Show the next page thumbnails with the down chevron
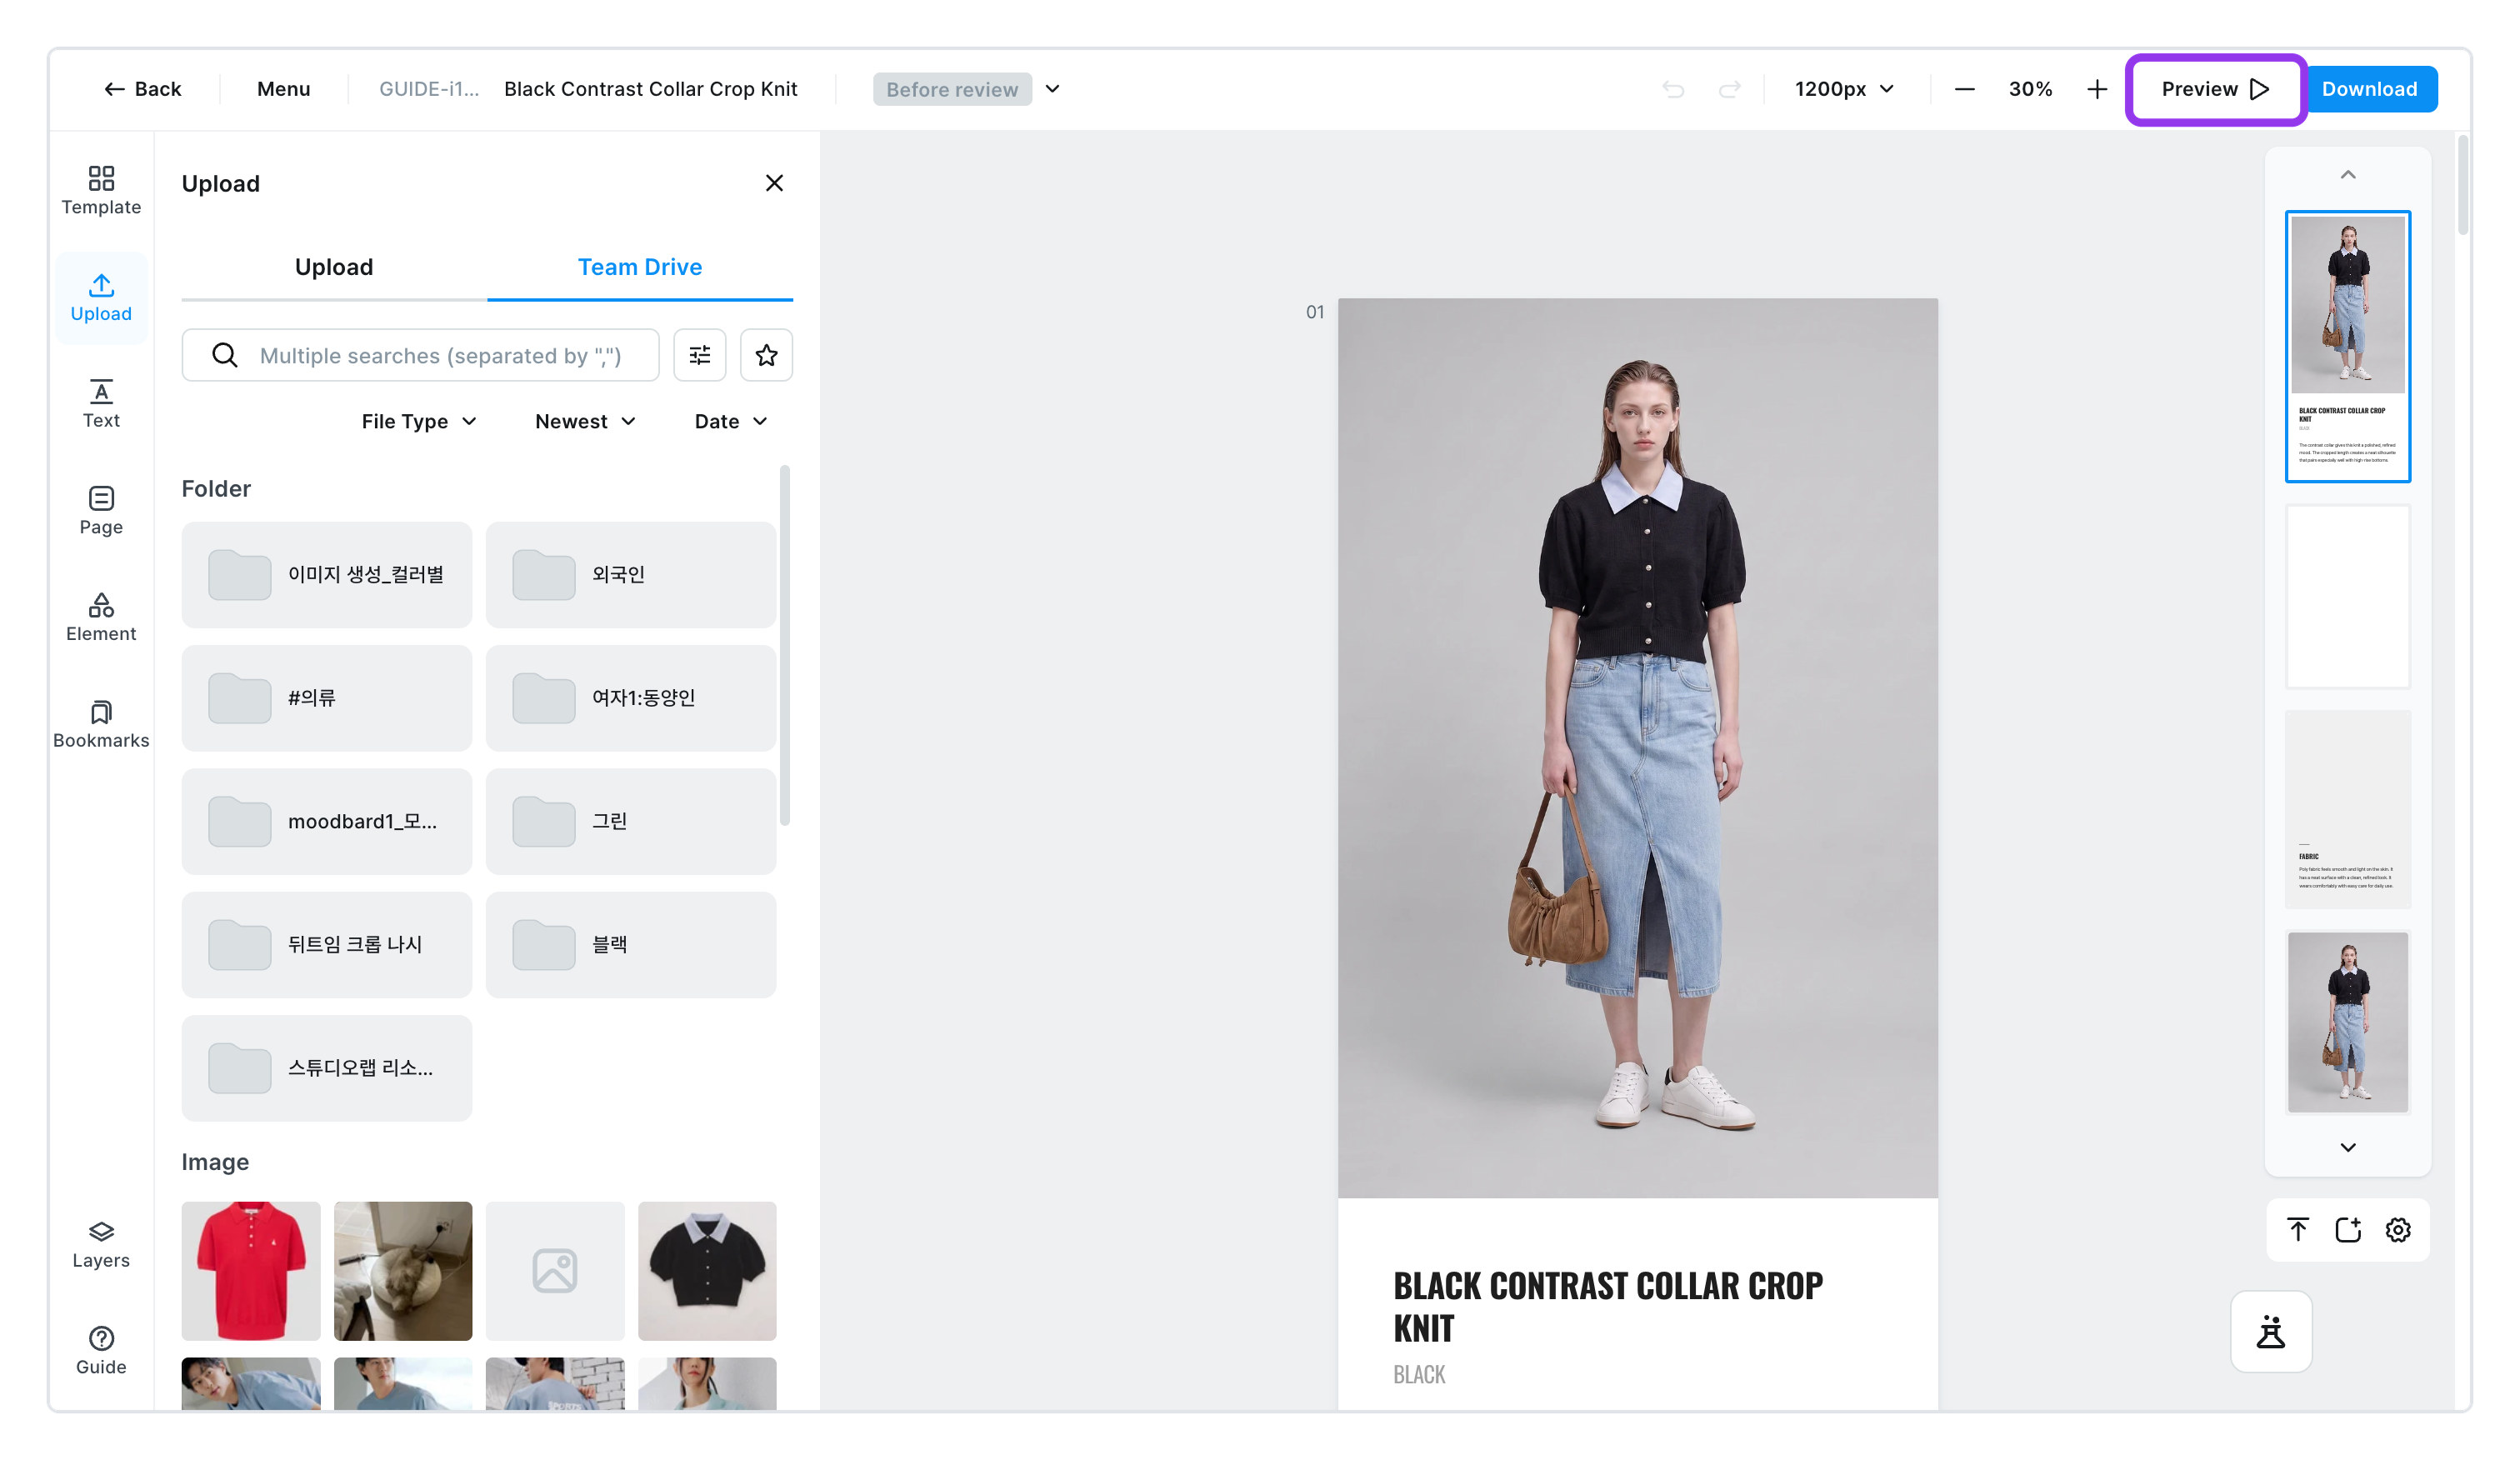This screenshot has width=2520, height=1460. 2348,1147
